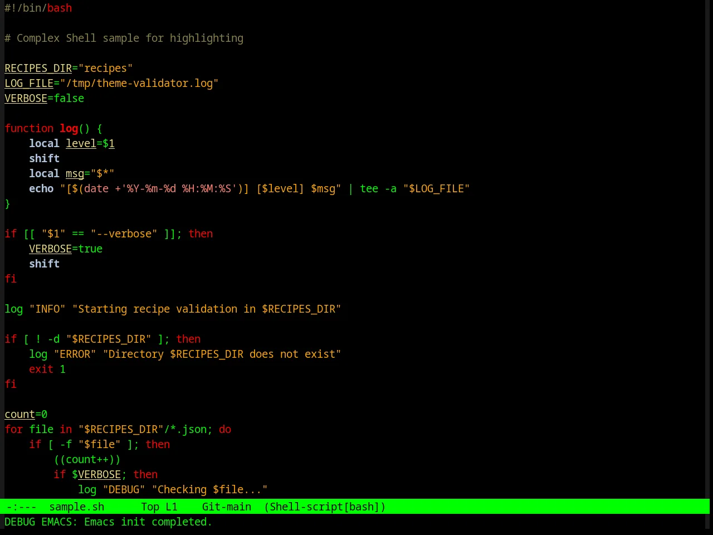Place cursor on VERBOSE=false line
Image resolution: width=713 pixels, height=535 pixels.
tap(45, 99)
